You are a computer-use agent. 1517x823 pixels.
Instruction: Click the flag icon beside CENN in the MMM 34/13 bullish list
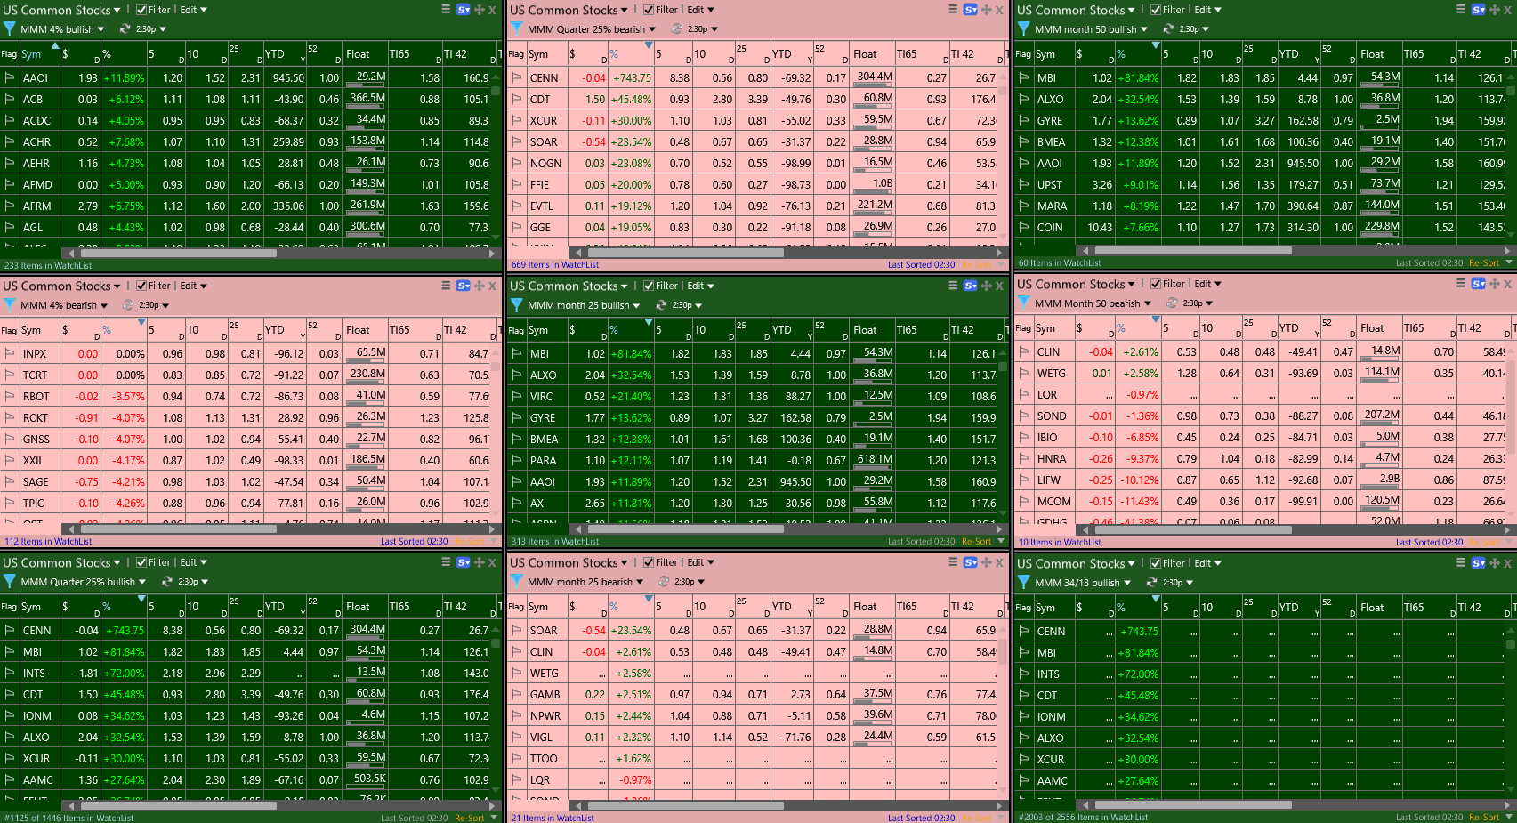click(1024, 632)
